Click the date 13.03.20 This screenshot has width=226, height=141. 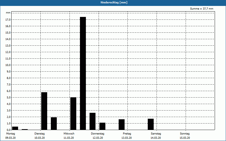[127, 138]
